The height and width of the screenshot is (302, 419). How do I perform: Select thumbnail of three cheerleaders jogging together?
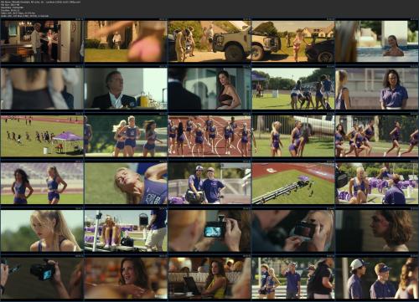126,136
